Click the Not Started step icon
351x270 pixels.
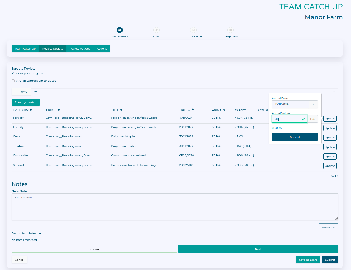pyautogui.click(x=120, y=30)
